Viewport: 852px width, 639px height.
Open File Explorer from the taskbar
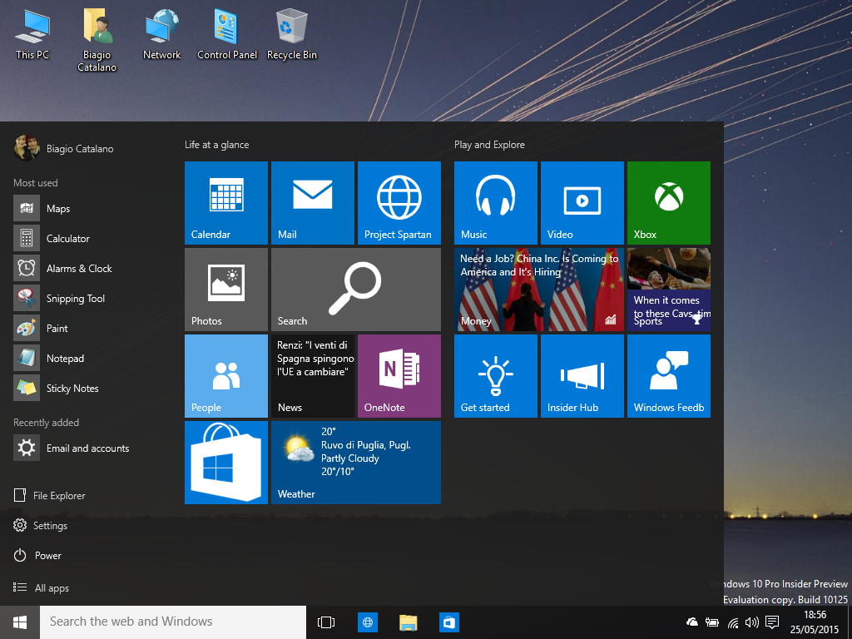408,622
